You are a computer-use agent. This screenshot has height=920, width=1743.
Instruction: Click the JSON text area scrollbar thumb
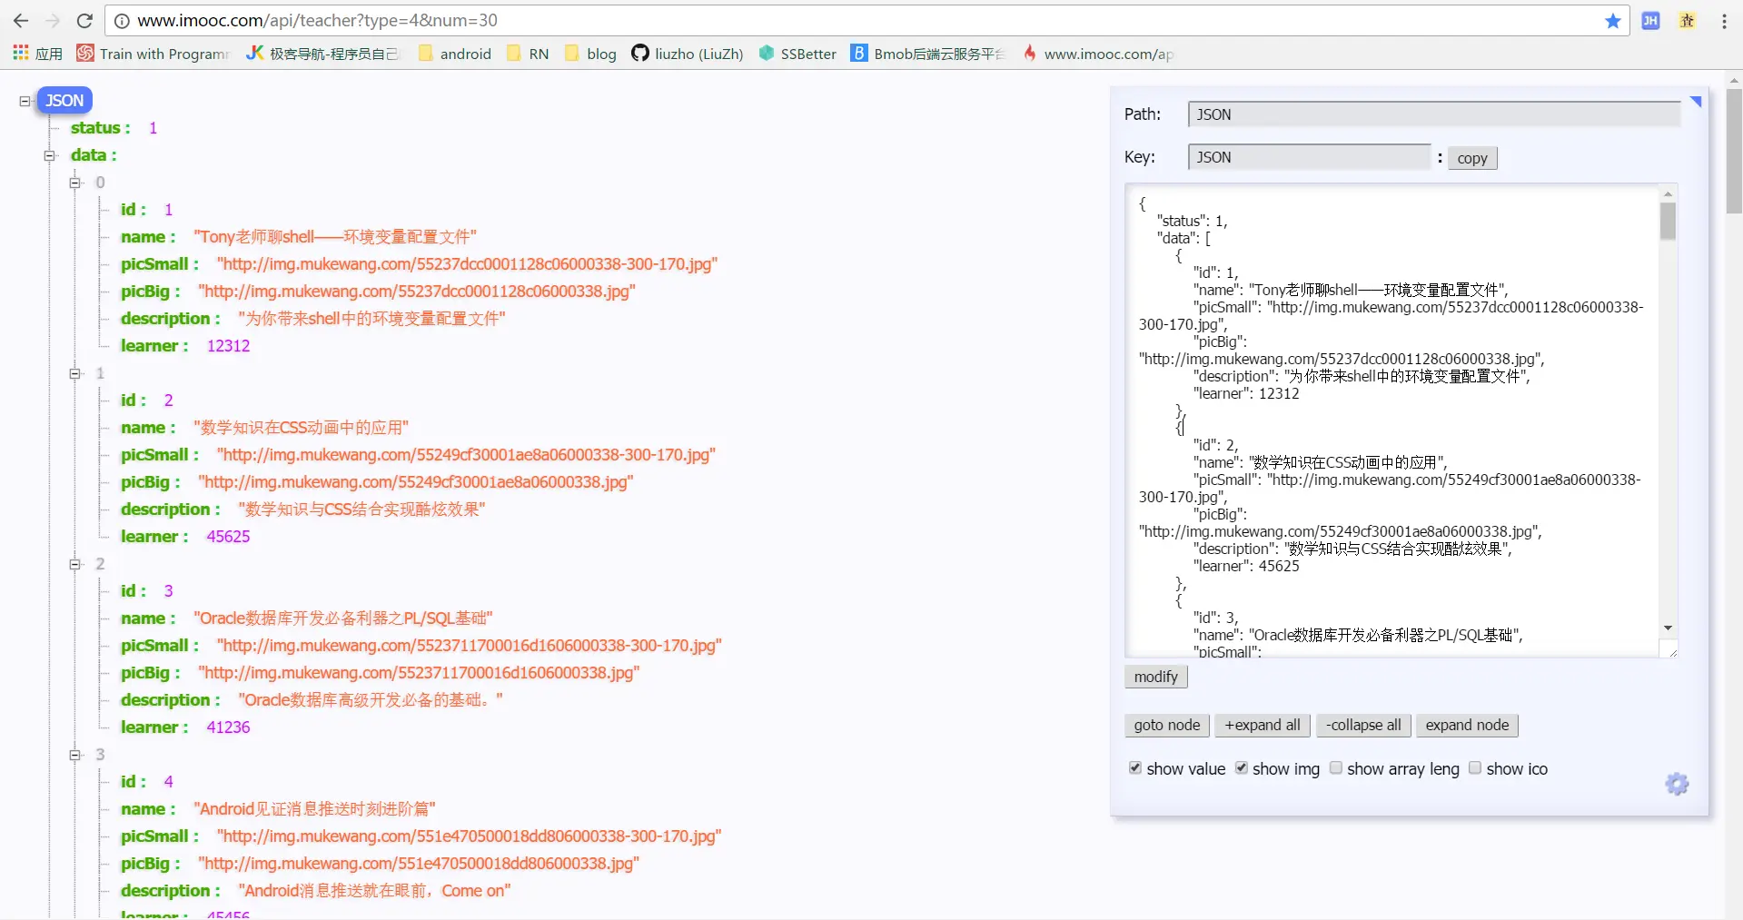pos(1668,221)
